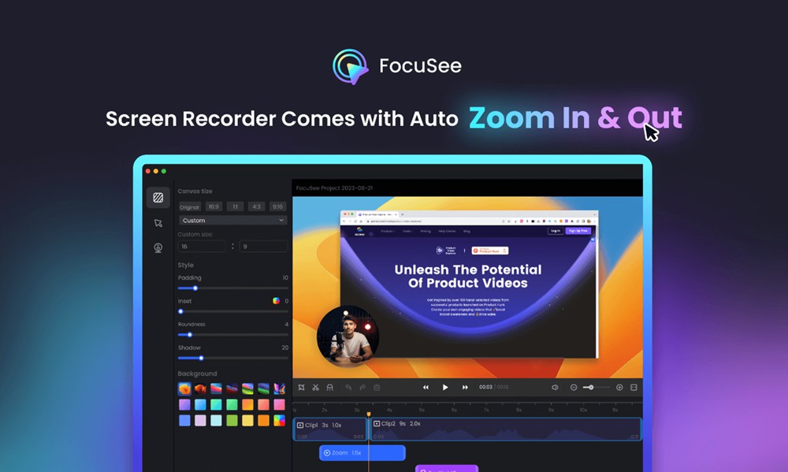Choose the light cyan solid background swatch

tap(216, 421)
